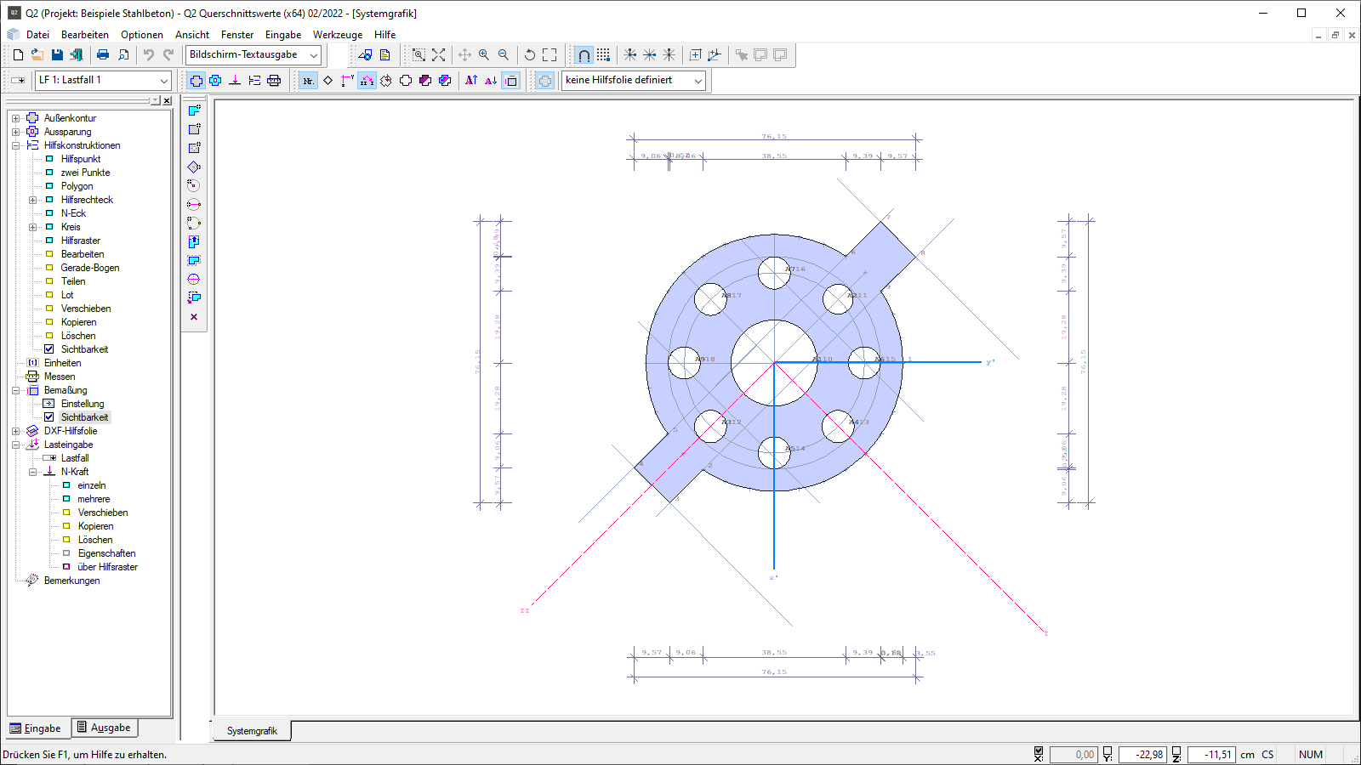Toggle the point diamond display button
The image size is (1361, 765).
(327, 80)
